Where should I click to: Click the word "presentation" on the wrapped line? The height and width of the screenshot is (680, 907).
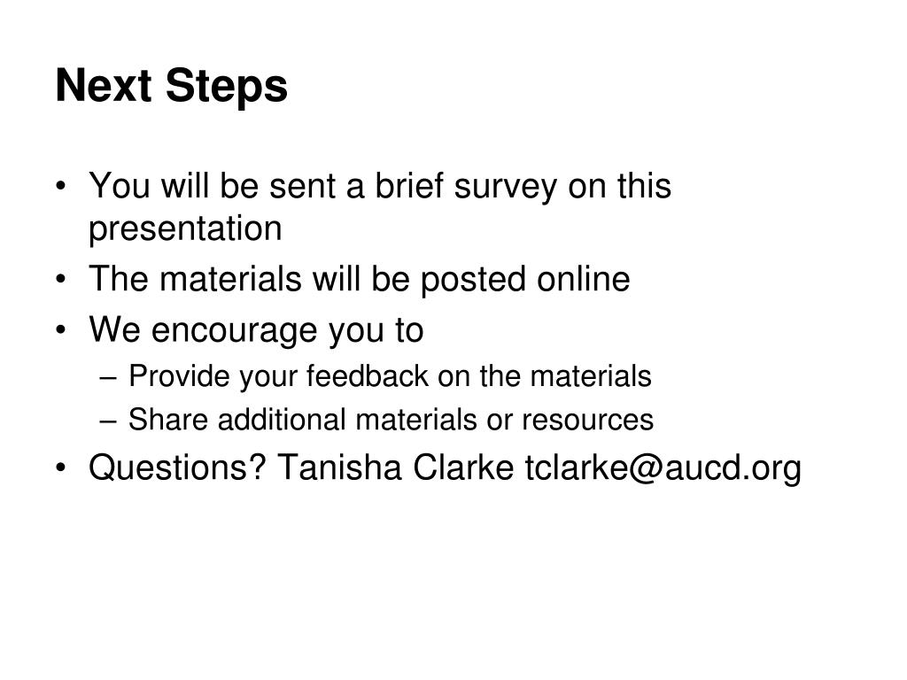[185, 229]
